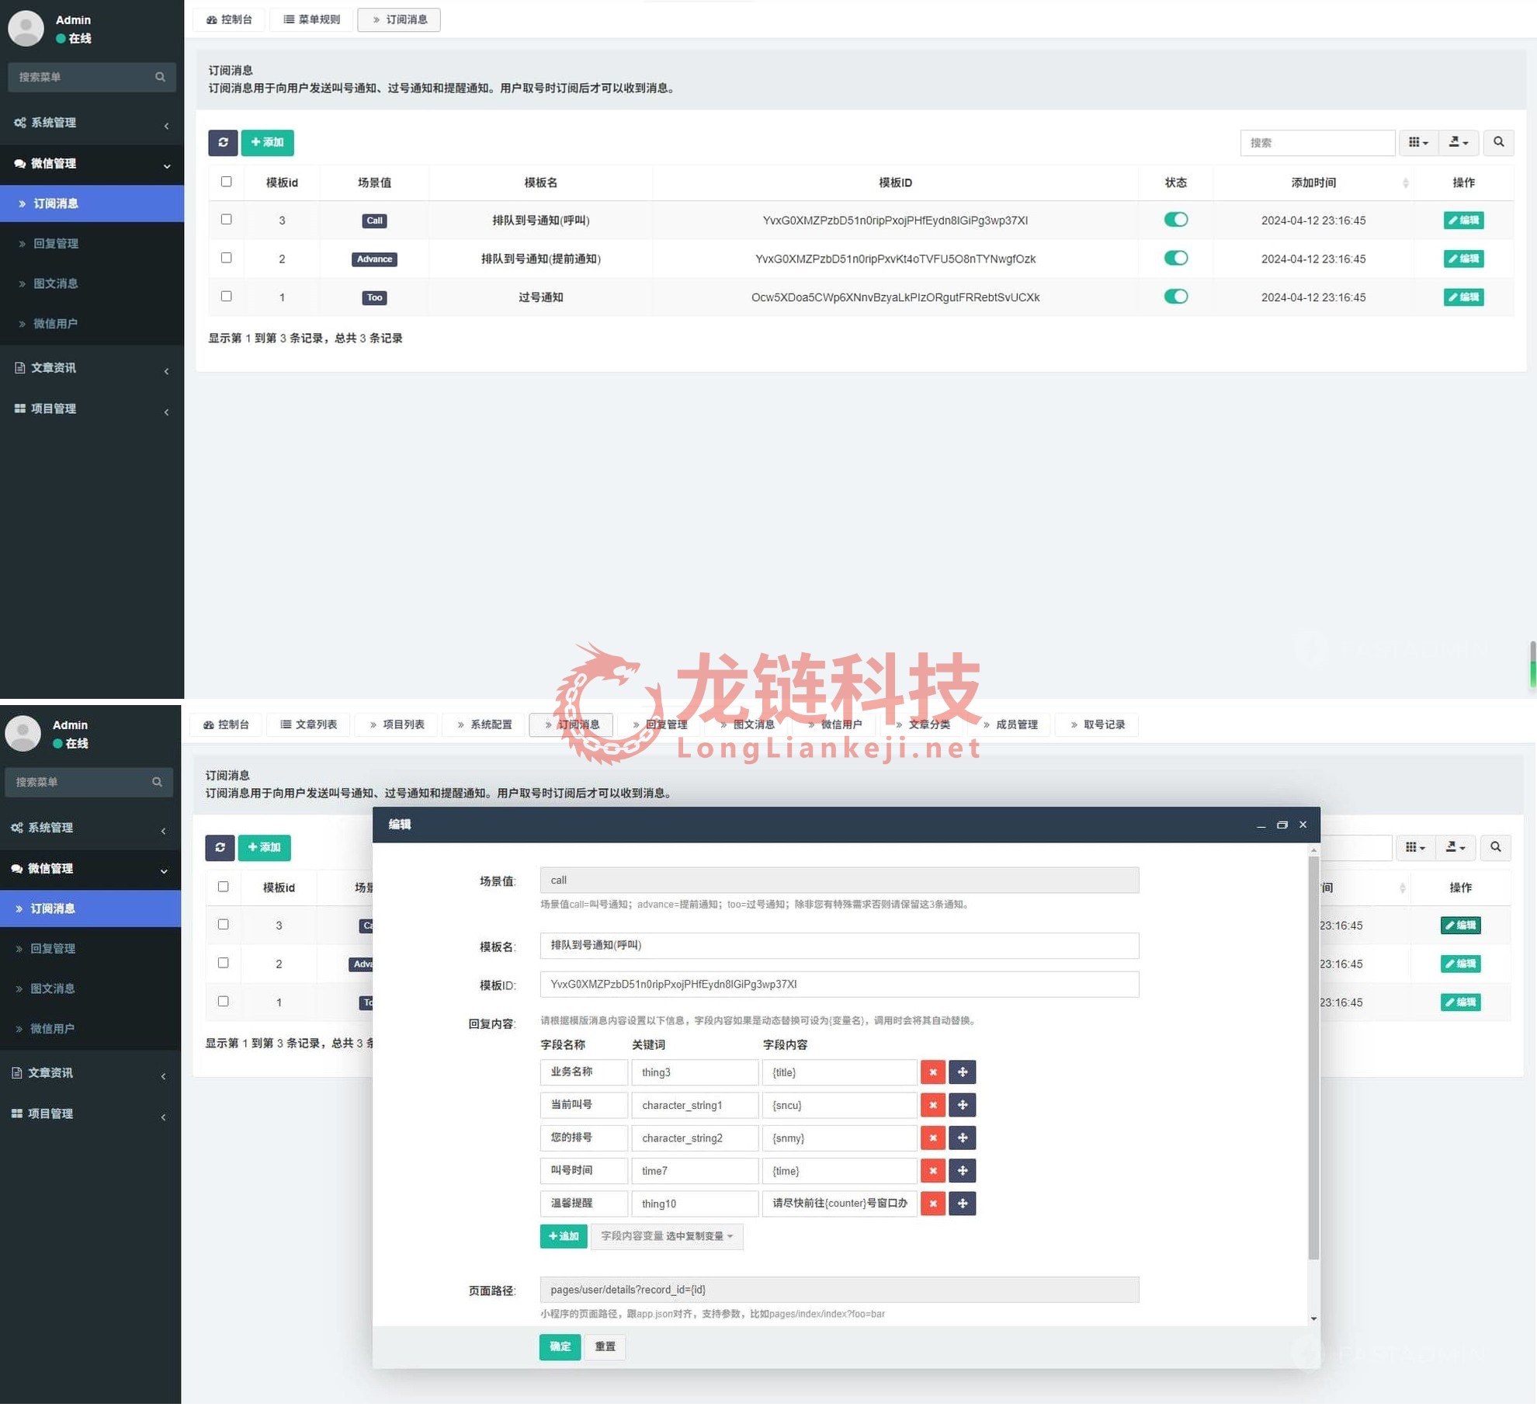The width and height of the screenshot is (1537, 1407).
Task: Click 添加 button in top window
Action: [x=267, y=142]
